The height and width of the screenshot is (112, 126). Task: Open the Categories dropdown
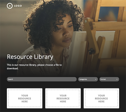(x=88, y=79)
